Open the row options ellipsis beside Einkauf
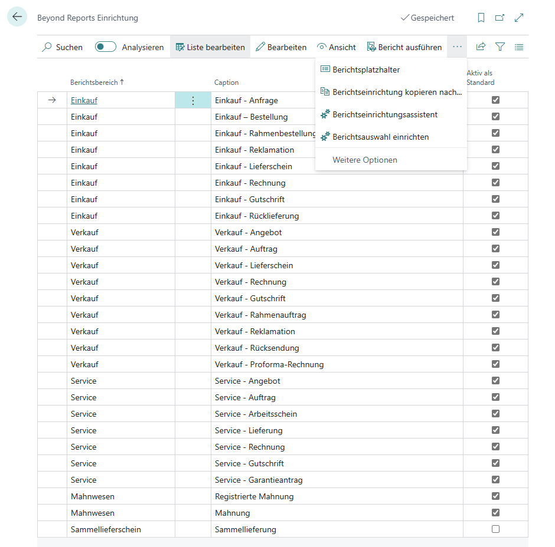 click(x=193, y=100)
